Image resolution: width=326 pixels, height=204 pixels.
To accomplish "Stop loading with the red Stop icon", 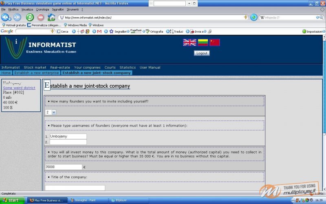I will (x=41, y=17).
